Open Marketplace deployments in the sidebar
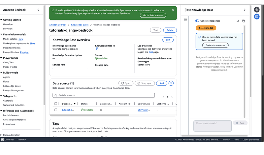Viewport: 264px width, 155px height. [x=16, y=44]
